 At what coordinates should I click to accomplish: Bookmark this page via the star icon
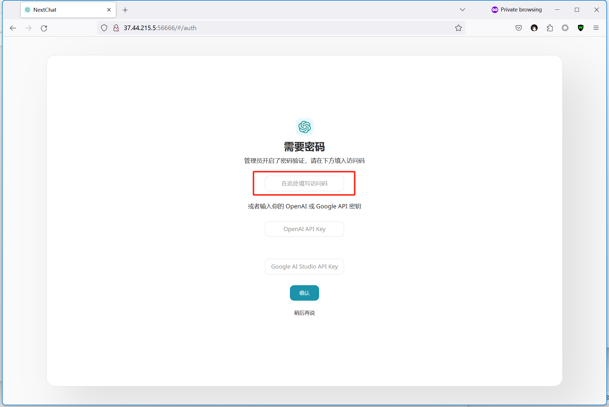coord(458,28)
